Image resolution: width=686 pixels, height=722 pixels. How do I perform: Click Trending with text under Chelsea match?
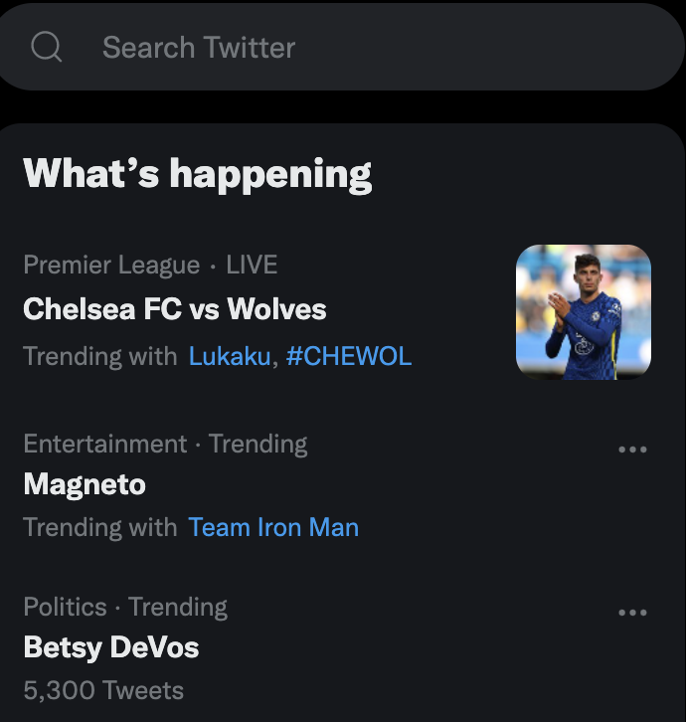click(99, 356)
